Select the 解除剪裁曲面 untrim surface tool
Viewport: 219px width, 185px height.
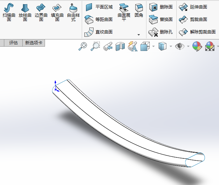(197, 32)
